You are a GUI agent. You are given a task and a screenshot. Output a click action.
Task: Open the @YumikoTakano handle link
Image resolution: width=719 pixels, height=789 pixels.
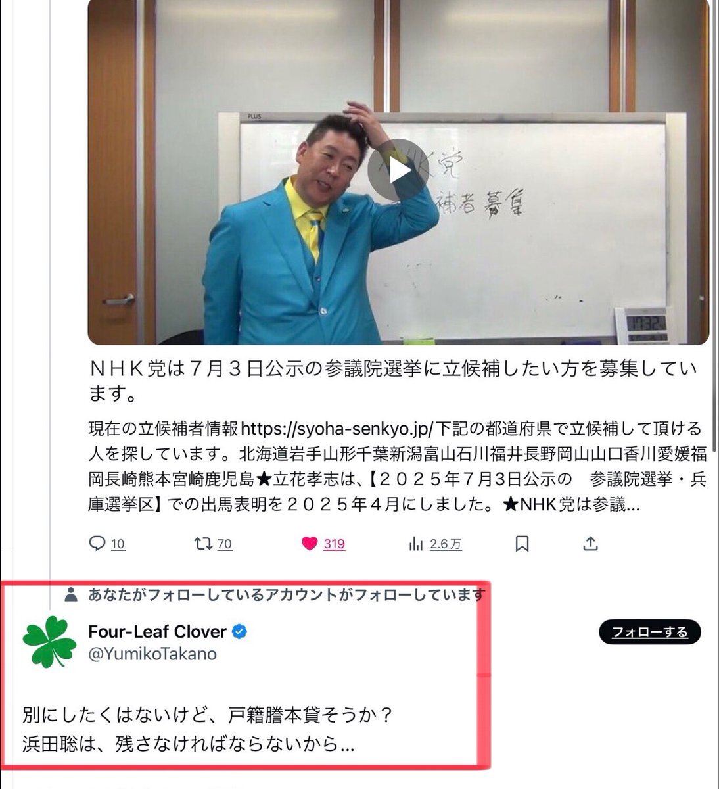point(152,654)
